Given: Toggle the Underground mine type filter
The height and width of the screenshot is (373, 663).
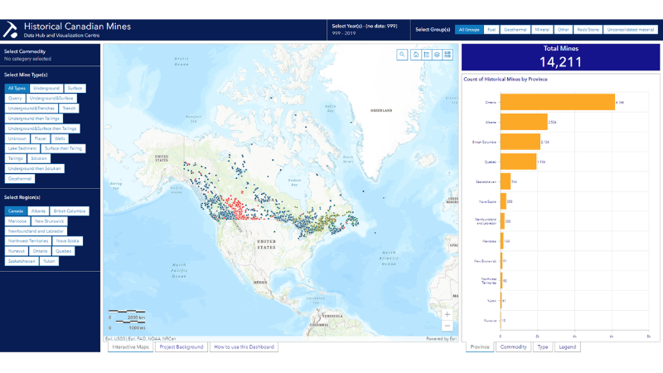Looking at the screenshot, I should [46, 88].
